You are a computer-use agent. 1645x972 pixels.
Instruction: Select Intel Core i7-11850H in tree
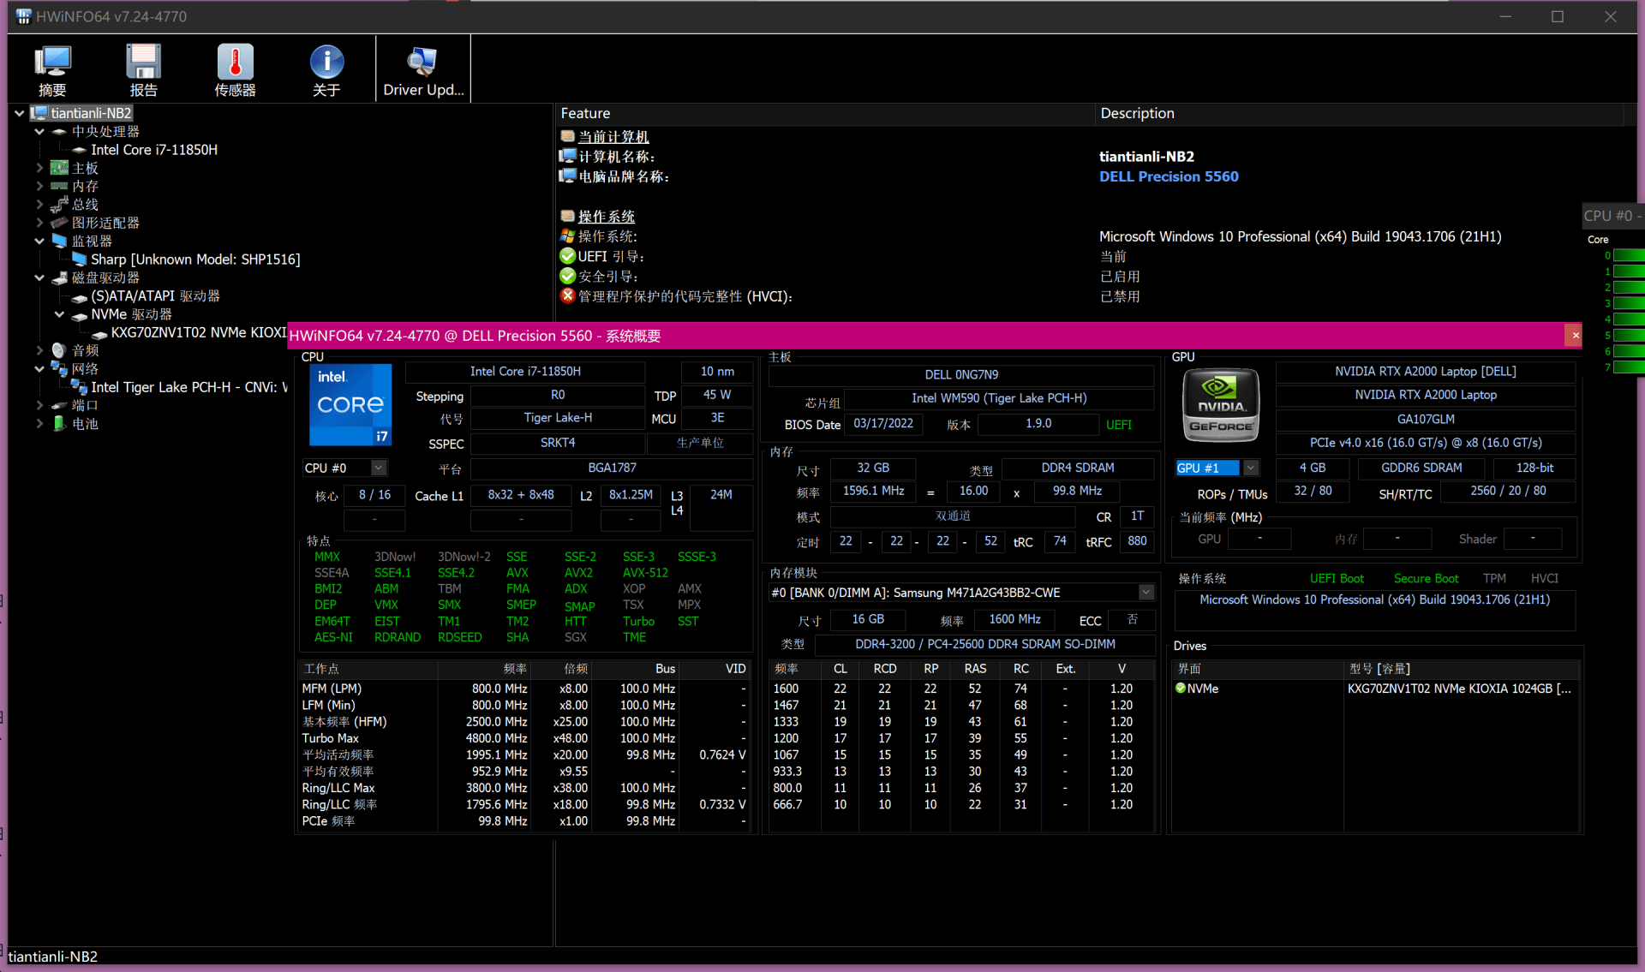(x=154, y=150)
